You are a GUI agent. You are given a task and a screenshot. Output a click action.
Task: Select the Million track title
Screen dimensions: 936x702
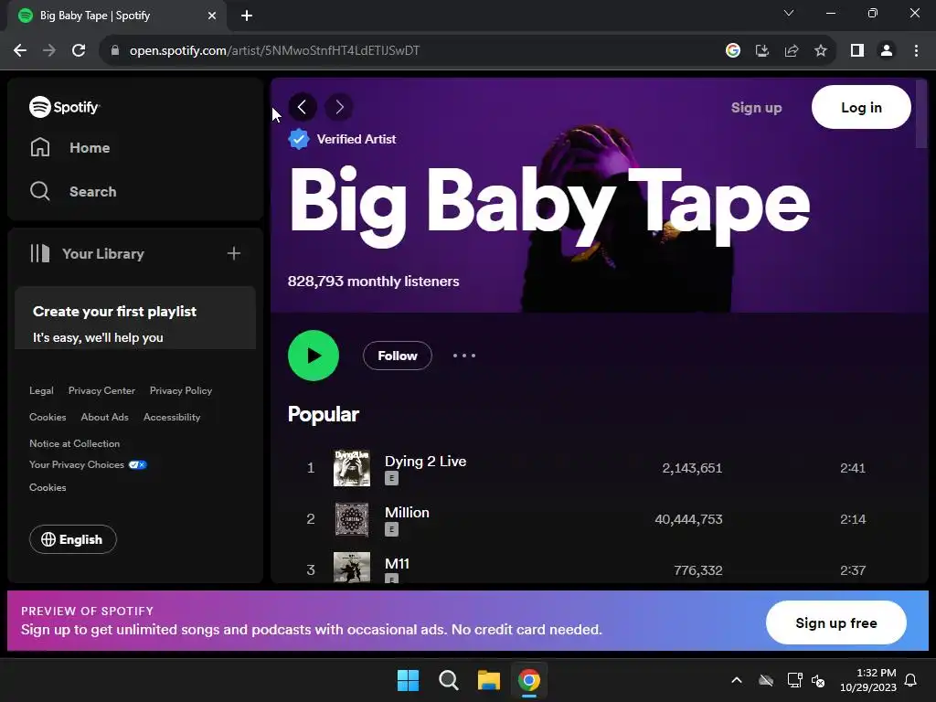[407, 512]
